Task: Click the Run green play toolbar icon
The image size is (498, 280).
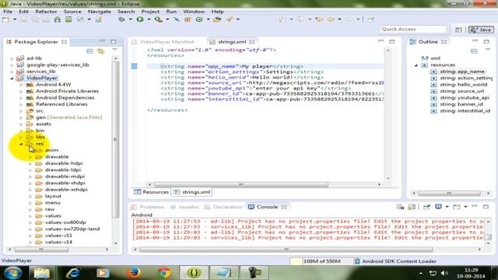Action: (x=140, y=19)
